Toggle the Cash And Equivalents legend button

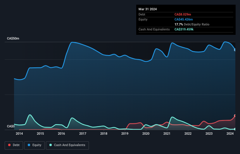coord(67,145)
